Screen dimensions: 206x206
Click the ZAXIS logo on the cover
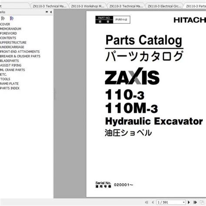coord(132,76)
